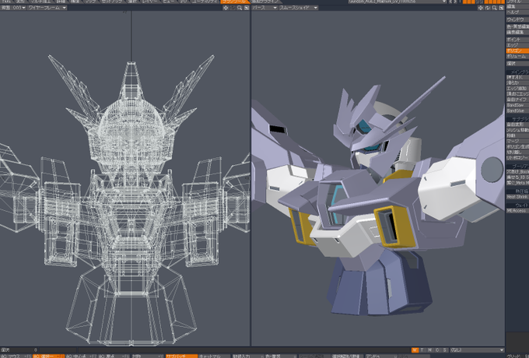Select エッジ selection mode
Screen dimensions: 529x358
pyautogui.click(x=517, y=45)
